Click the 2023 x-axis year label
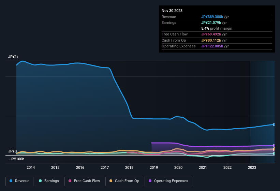Image resolution: width=280 pixels, height=191 pixels. (x=252, y=167)
